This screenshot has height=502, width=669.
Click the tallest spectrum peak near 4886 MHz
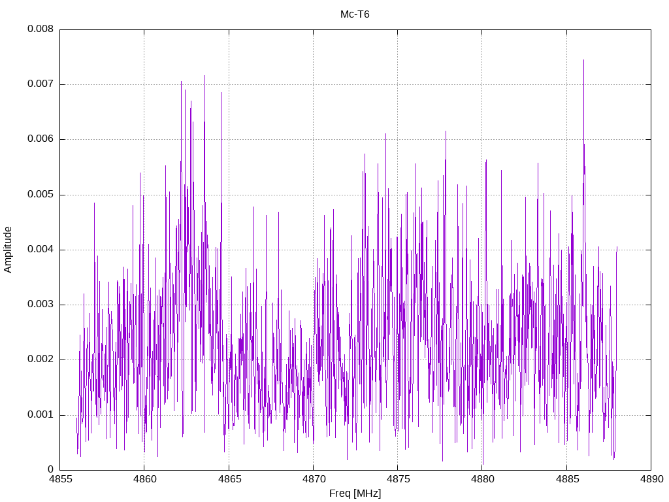coord(583,60)
